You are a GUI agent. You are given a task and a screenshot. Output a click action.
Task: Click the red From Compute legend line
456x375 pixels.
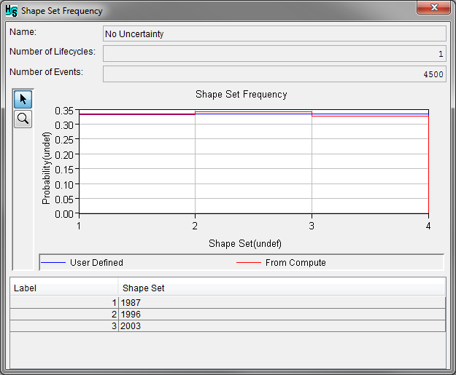coord(249,262)
